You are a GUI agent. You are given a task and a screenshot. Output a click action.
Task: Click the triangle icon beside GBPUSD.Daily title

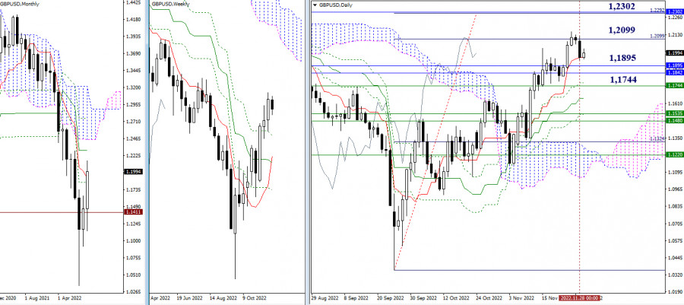[315, 5]
